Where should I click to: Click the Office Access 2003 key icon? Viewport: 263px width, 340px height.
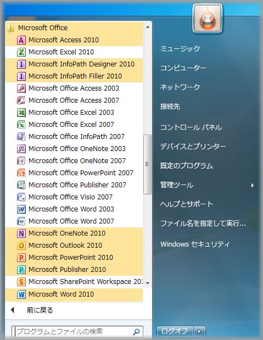(21, 88)
